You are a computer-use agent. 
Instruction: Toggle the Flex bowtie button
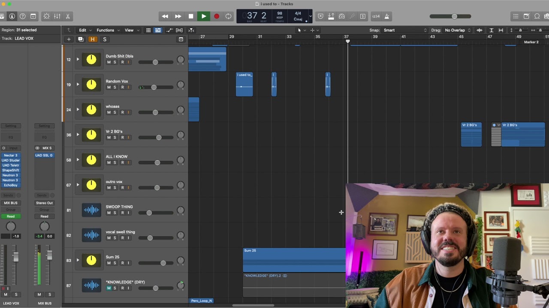pyautogui.click(x=179, y=30)
